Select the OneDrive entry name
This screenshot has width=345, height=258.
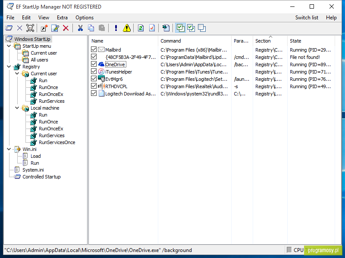(x=116, y=64)
